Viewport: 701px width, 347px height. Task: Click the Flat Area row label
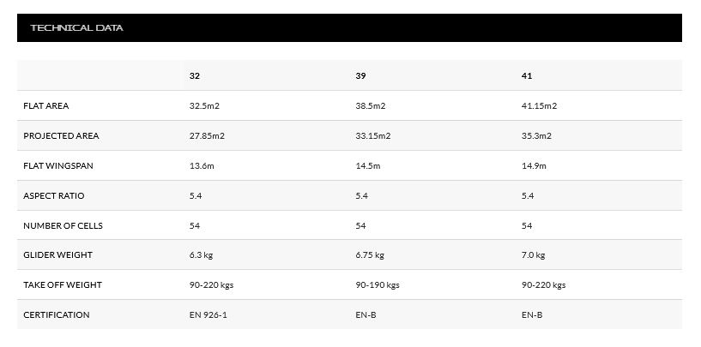coord(46,106)
